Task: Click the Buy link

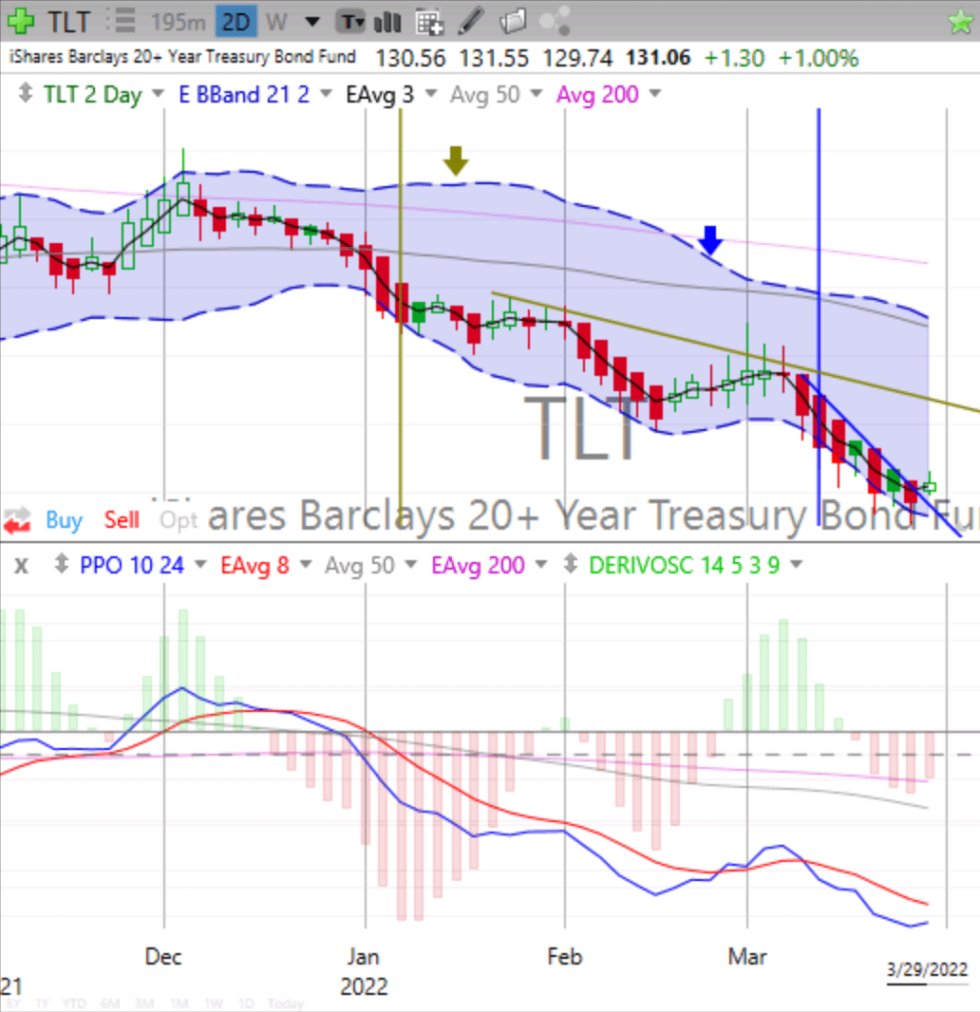Action: tap(63, 519)
